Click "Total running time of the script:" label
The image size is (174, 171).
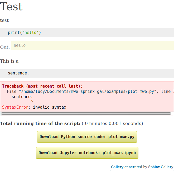[x=40, y=123]
